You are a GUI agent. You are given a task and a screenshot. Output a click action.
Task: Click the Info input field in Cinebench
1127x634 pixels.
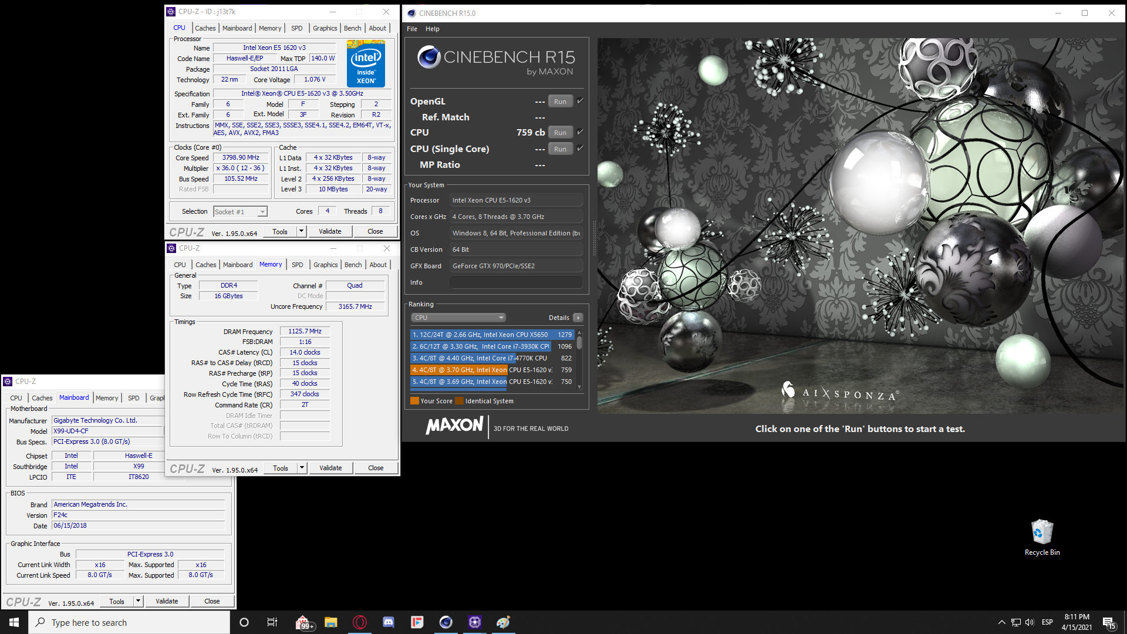516,282
